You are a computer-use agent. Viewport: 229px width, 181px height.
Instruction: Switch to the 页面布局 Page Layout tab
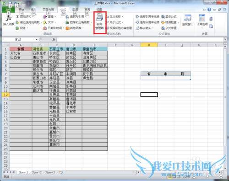48,10
